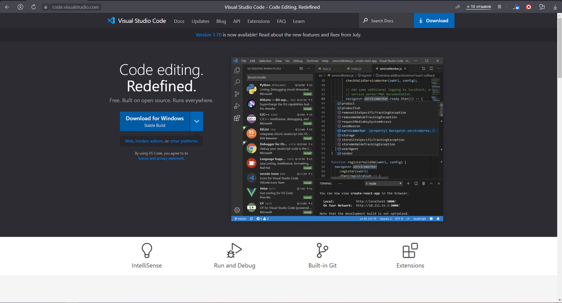Select the Run and Debug activity bar icon
Image resolution: width=562 pixels, height=303 pixels.
[236, 107]
